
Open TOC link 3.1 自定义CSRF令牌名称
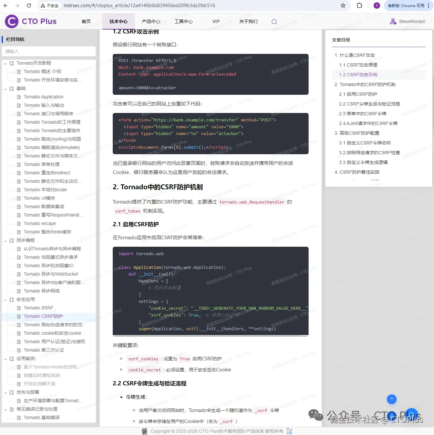pyautogui.click(x=365, y=143)
